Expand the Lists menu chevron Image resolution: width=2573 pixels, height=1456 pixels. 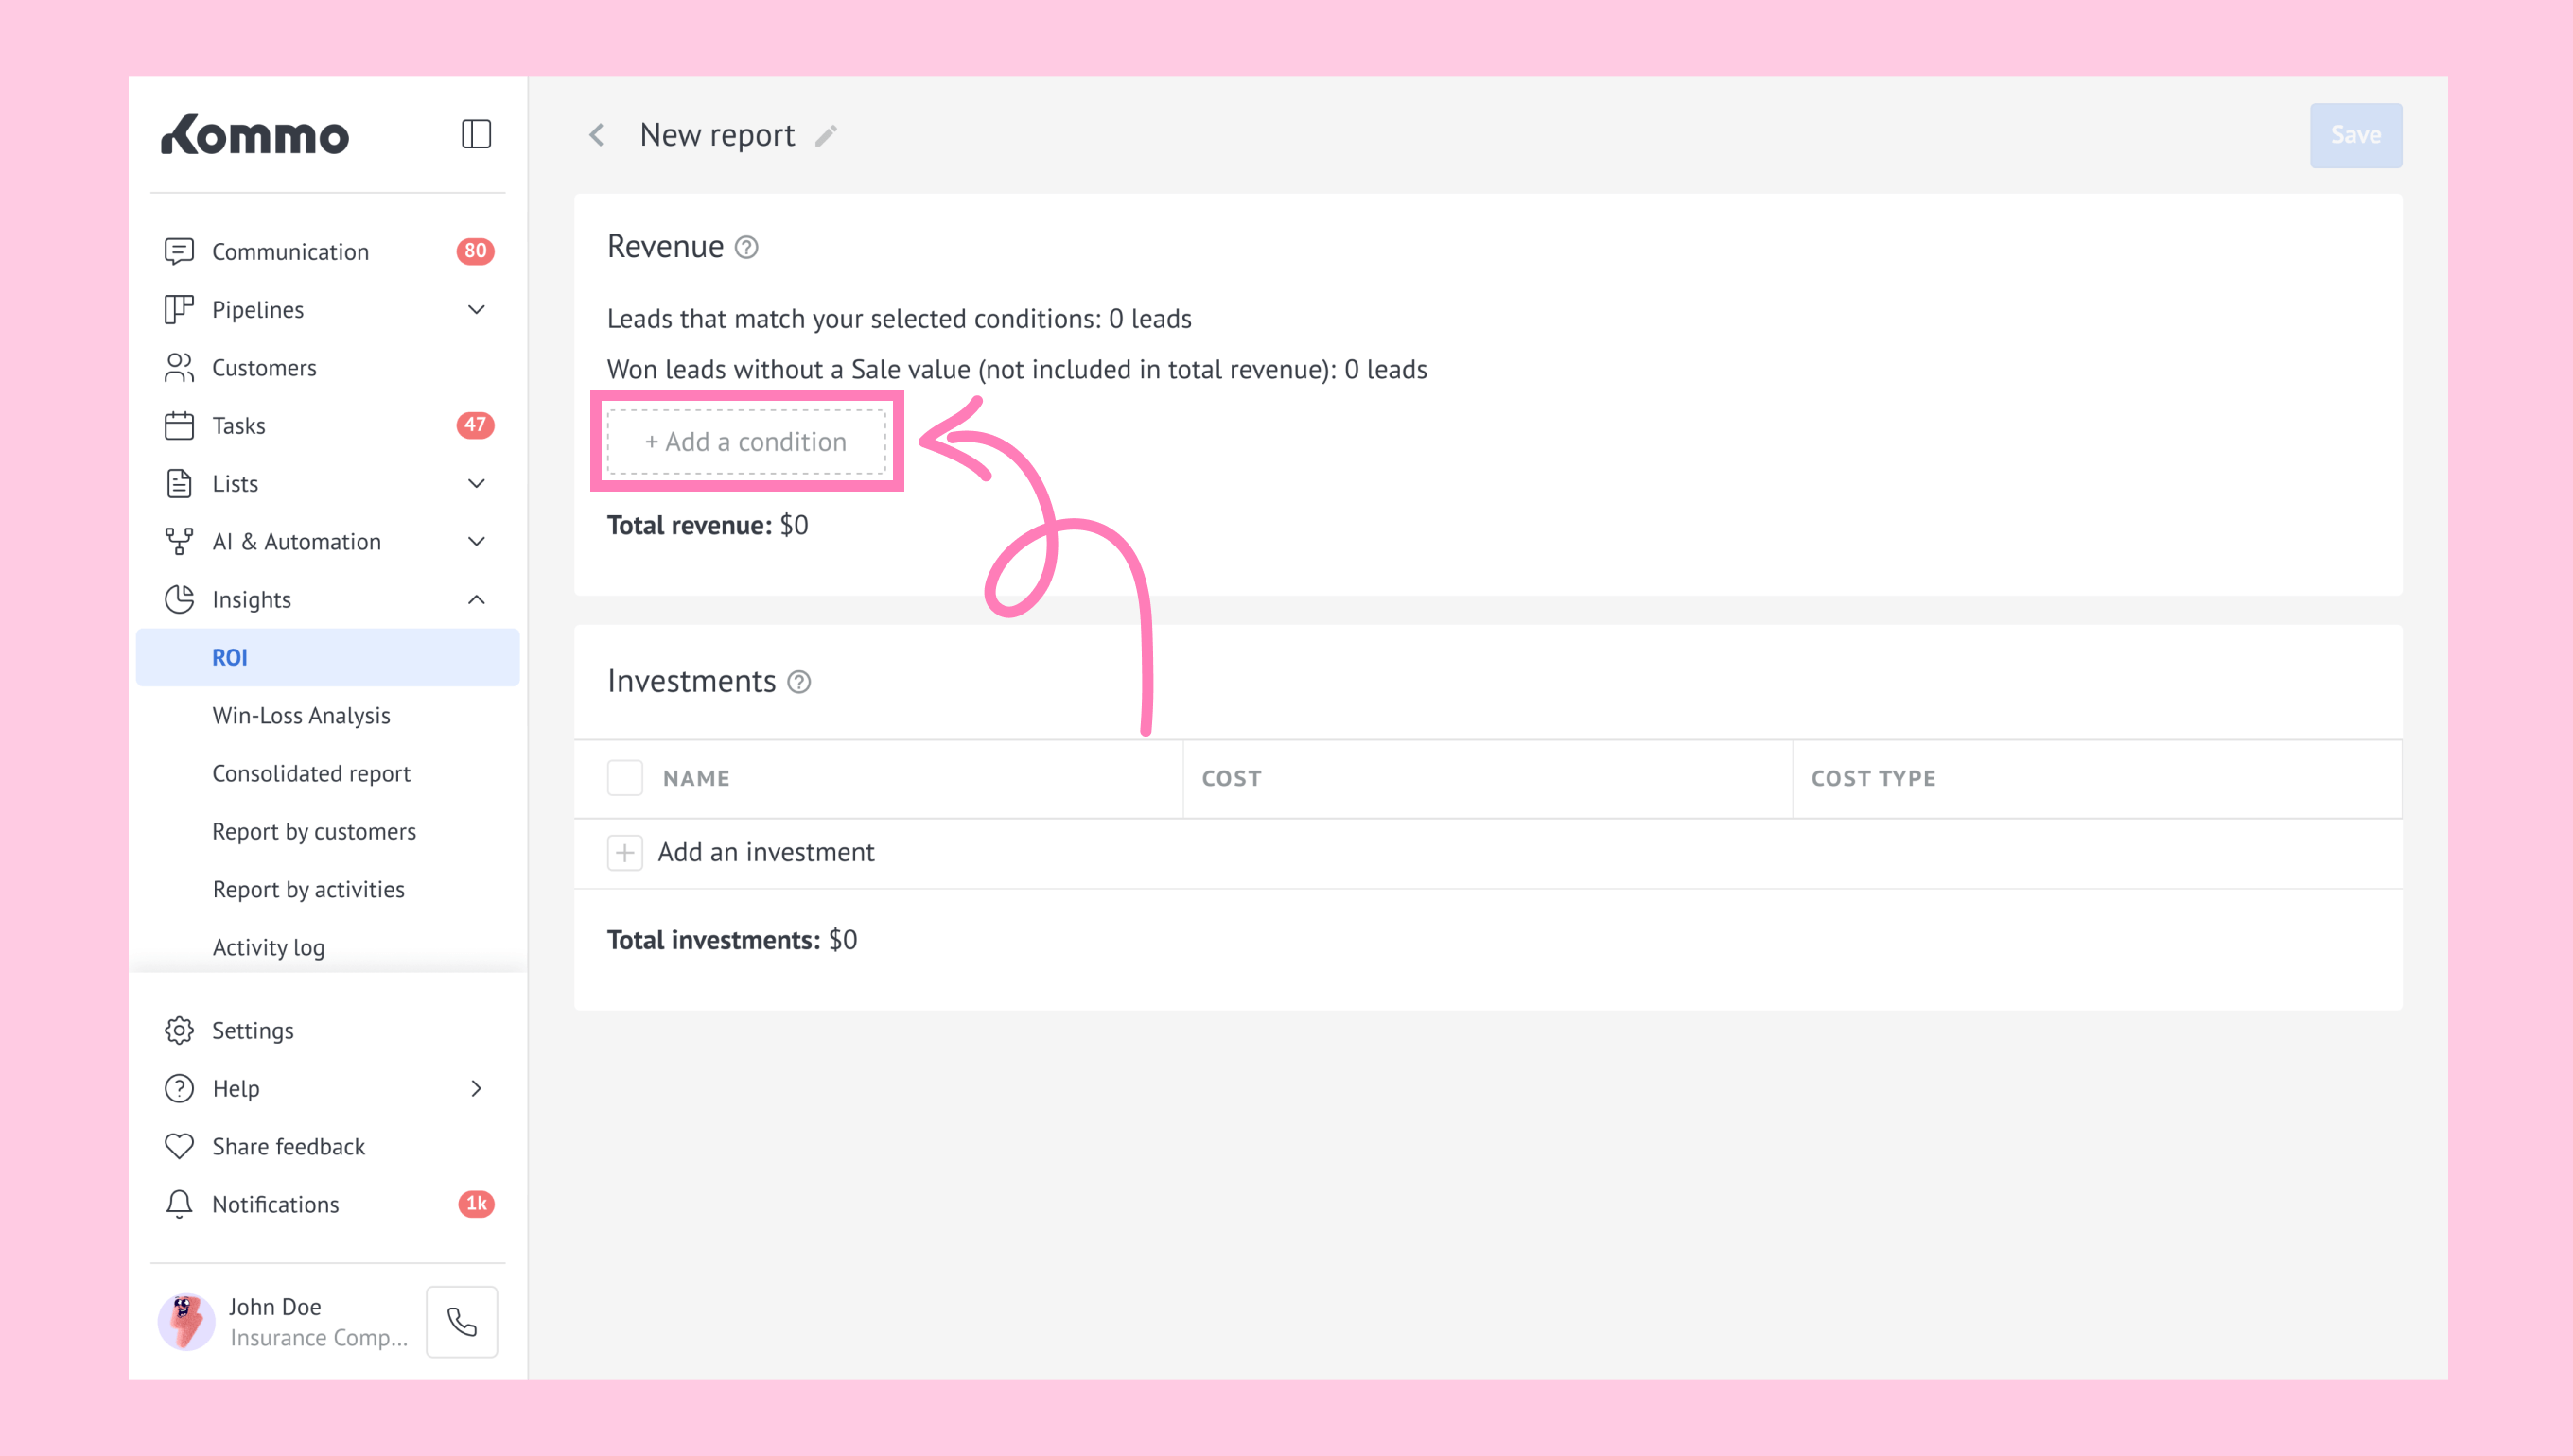(x=476, y=484)
